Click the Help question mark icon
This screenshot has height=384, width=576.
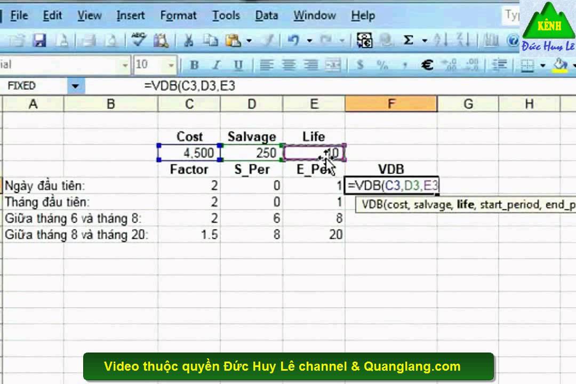pyautogui.click(x=513, y=40)
